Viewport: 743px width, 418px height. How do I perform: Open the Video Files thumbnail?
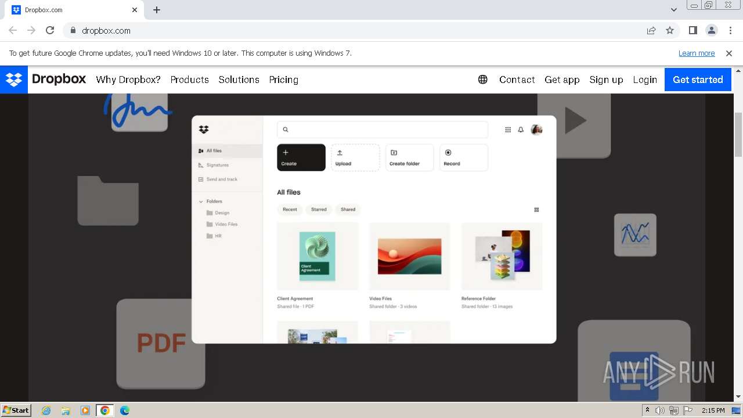click(410, 257)
